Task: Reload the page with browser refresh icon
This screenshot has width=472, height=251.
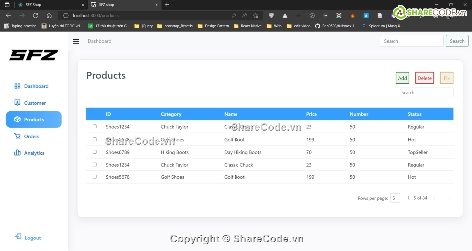Action: click(35, 16)
